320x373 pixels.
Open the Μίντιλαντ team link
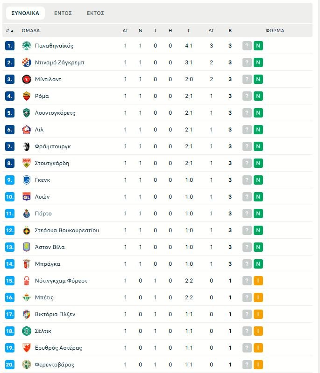(48, 79)
